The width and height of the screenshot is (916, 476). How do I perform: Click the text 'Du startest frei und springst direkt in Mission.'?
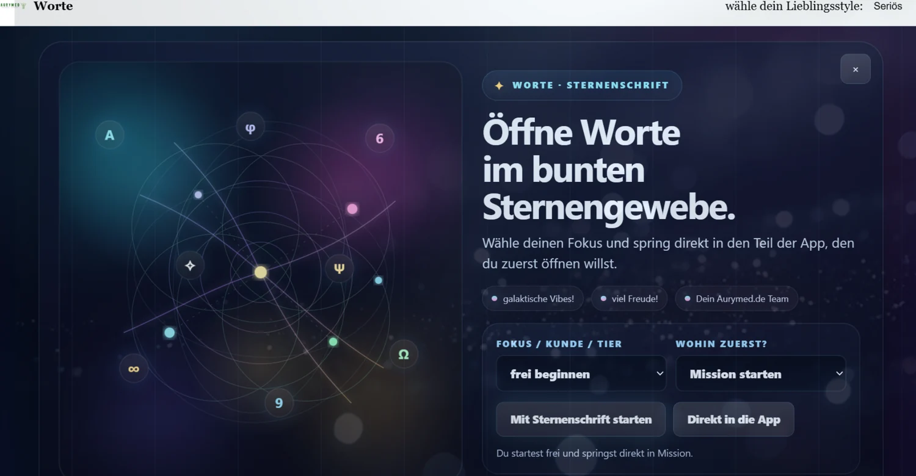coord(594,453)
